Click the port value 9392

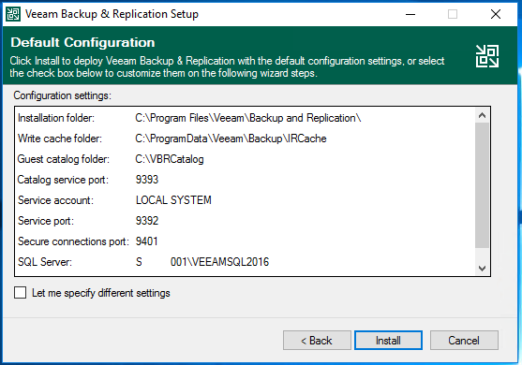pos(147,221)
